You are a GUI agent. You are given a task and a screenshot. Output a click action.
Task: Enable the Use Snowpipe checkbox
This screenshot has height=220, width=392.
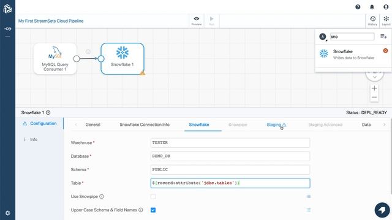153,197
